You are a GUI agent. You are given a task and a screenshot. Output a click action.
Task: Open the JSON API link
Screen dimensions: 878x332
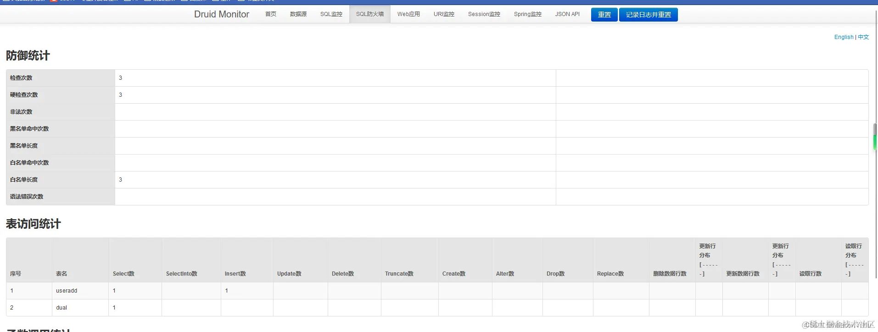(567, 14)
